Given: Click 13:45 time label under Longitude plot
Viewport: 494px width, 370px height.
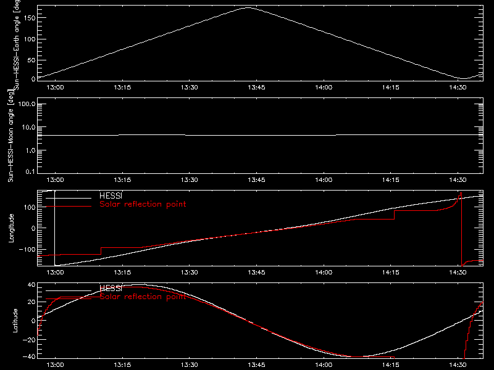Looking at the screenshot, I should (x=256, y=273).
